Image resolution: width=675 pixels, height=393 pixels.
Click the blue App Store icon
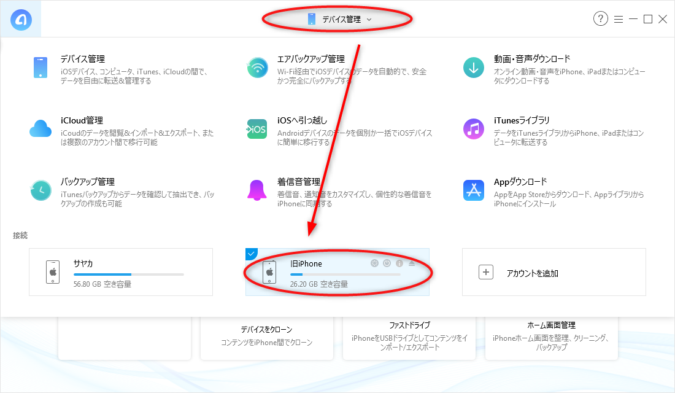tap(474, 190)
